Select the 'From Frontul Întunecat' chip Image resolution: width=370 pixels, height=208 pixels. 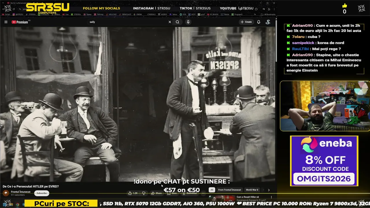click(x=230, y=190)
